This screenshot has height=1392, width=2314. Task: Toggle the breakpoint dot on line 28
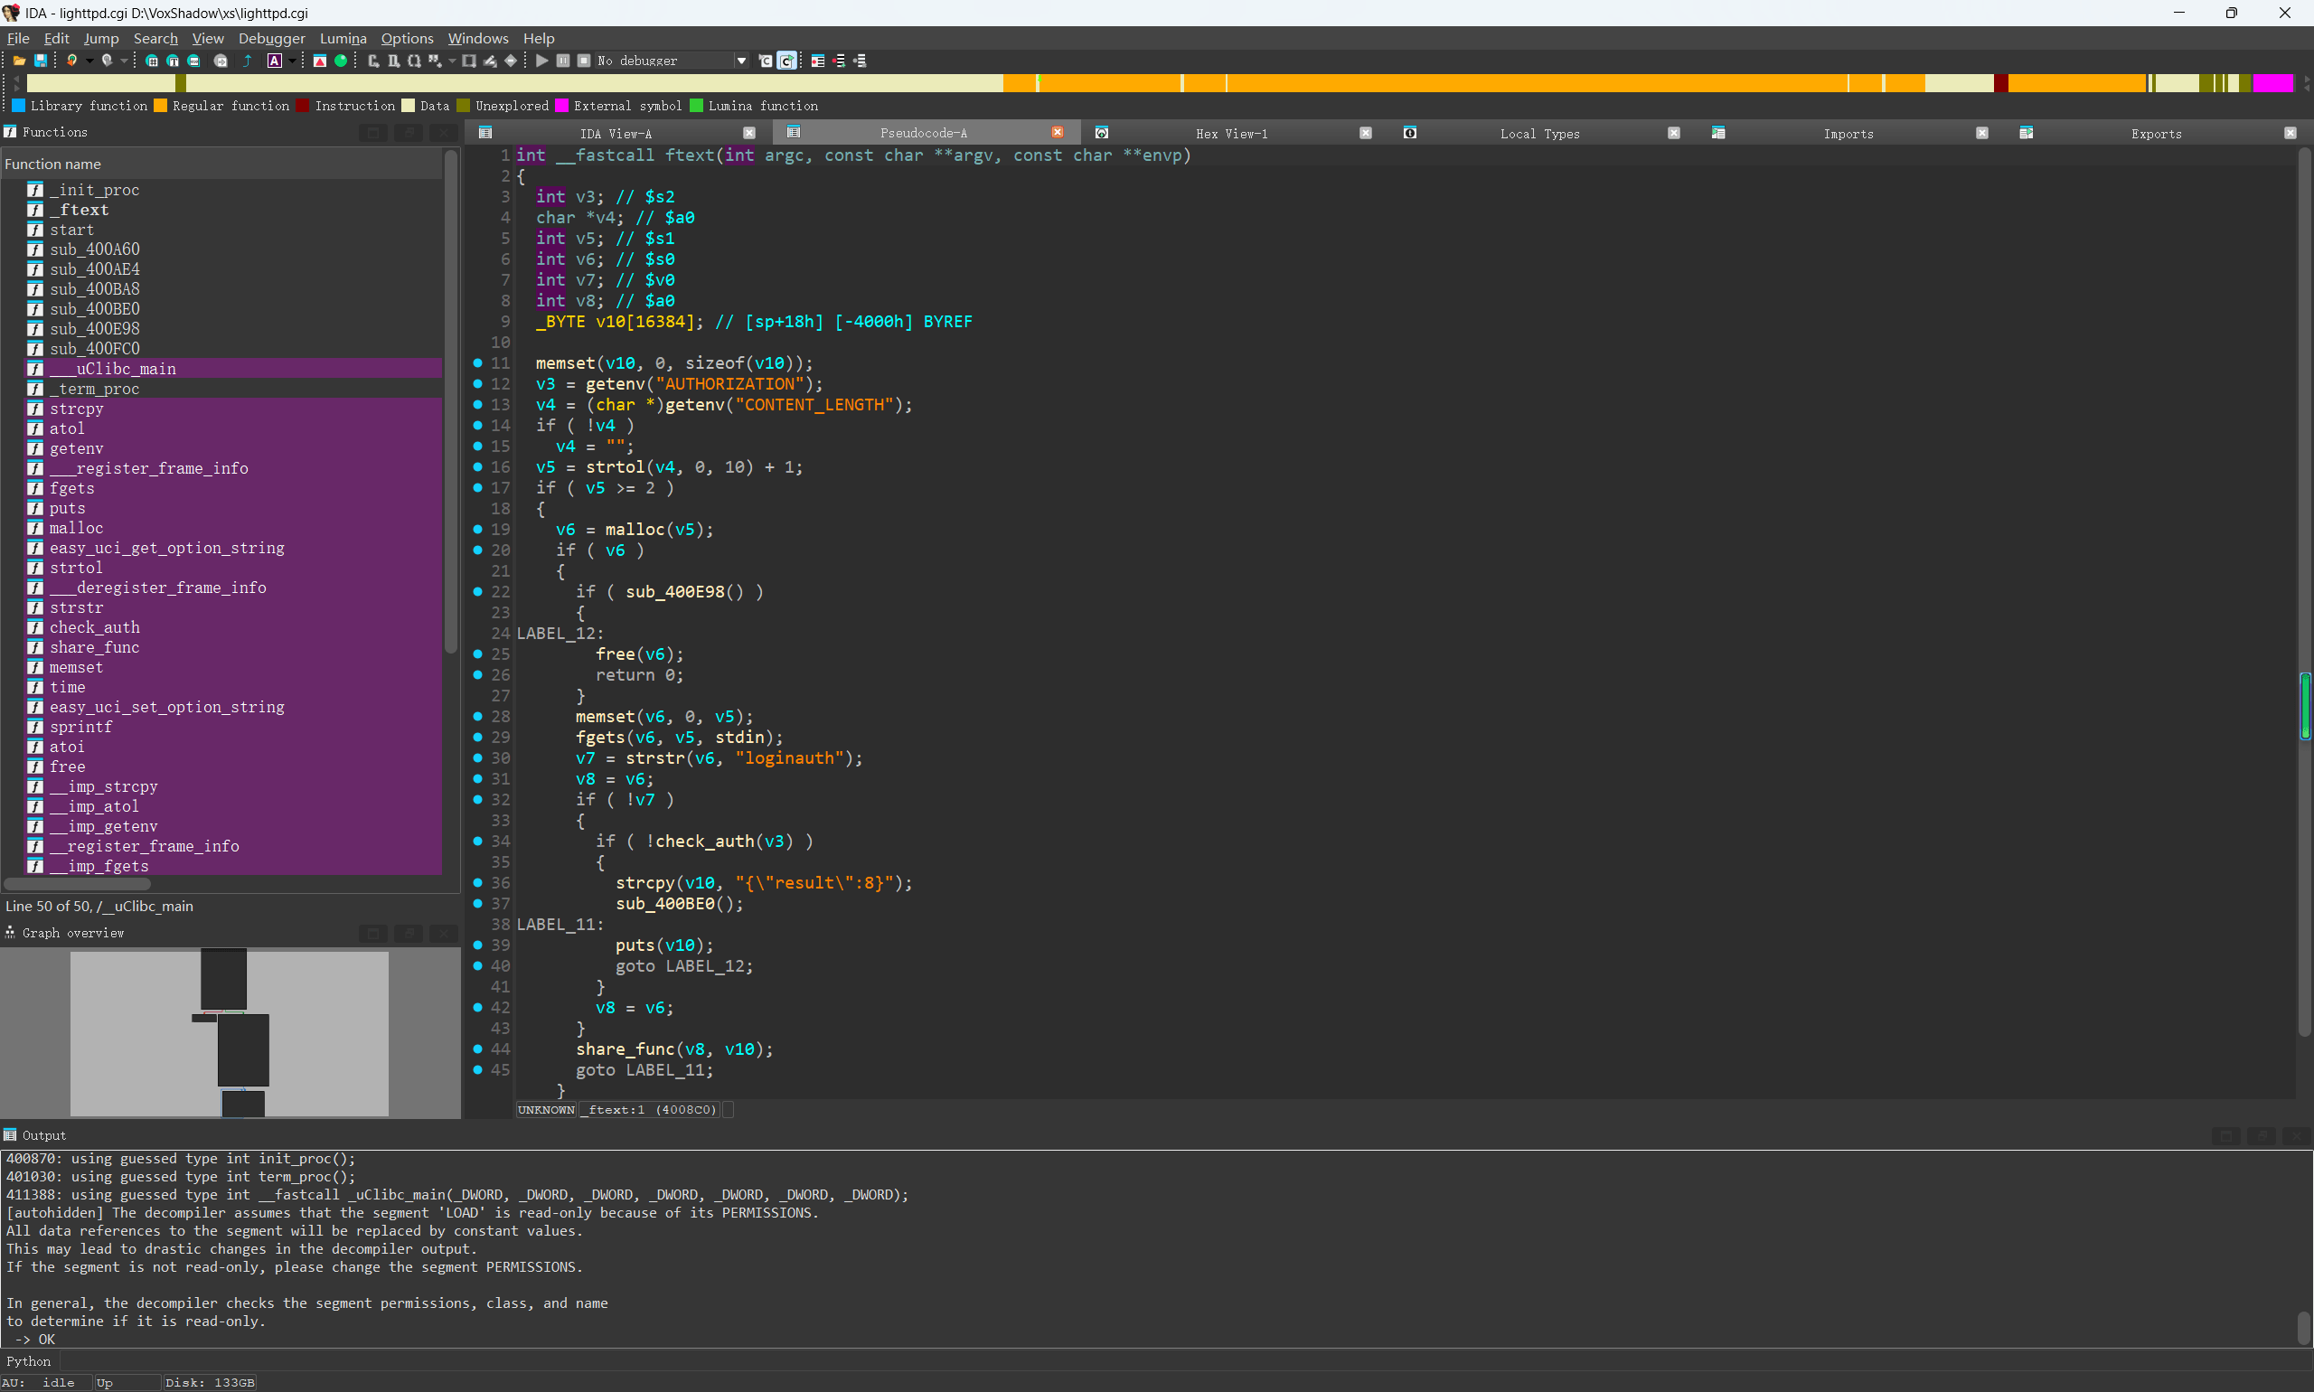pos(477,717)
